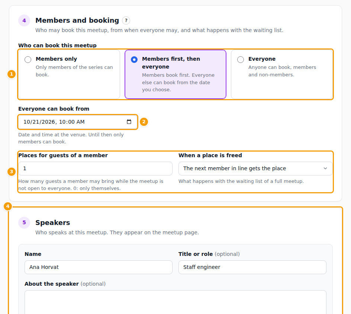This screenshot has height=314, width=351.
Task: Click the About the speaker text area
Action: [175, 302]
